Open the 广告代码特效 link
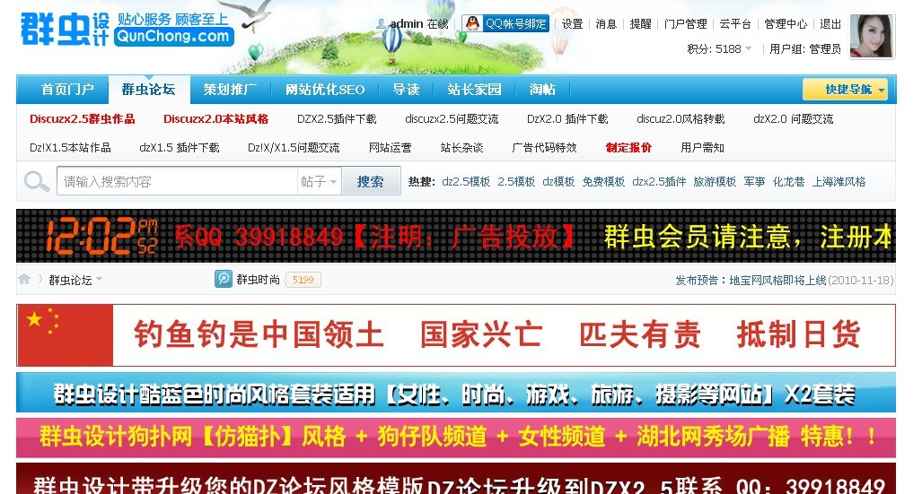The height and width of the screenshot is (494, 922). (x=545, y=147)
